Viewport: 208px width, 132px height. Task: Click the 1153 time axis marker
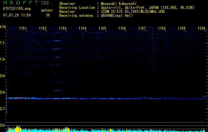click(x=62, y=28)
